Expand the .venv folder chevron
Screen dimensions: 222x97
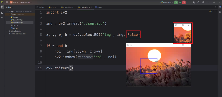coord(9,14)
